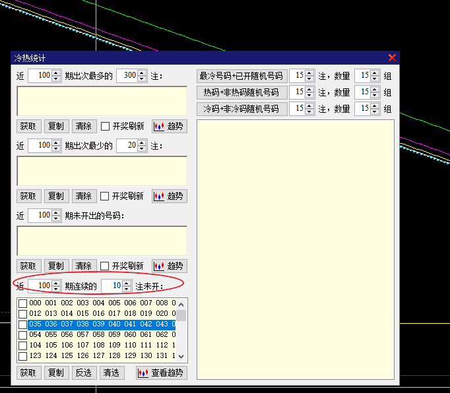Image resolution: width=450 pixels, height=393 pixels.
Task: Increase the 连续的 10 注 spinner value
Action: pyautogui.click(x=127, y=283)
